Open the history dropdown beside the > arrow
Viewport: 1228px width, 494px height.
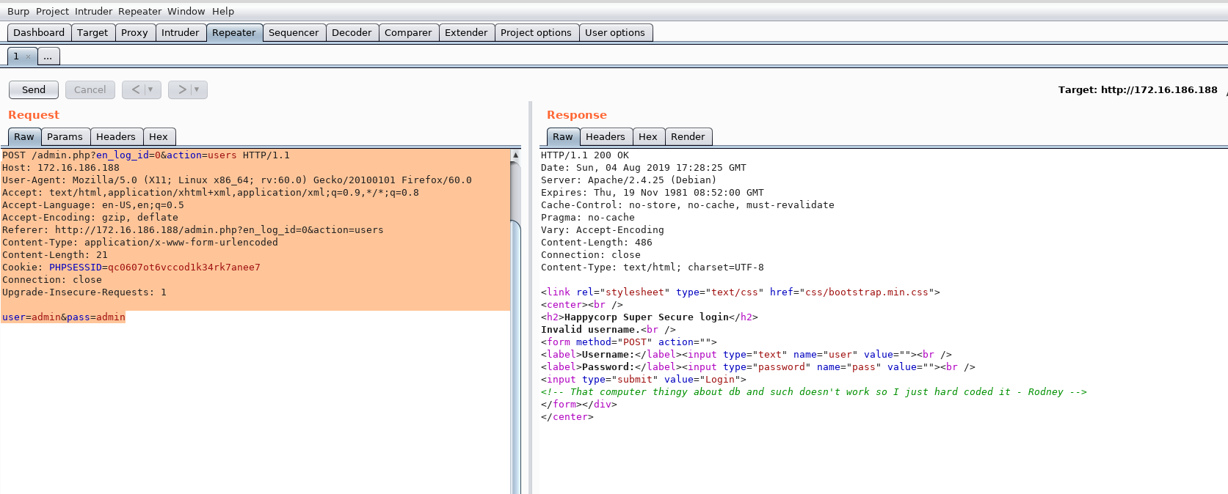(x=197, y=89)
